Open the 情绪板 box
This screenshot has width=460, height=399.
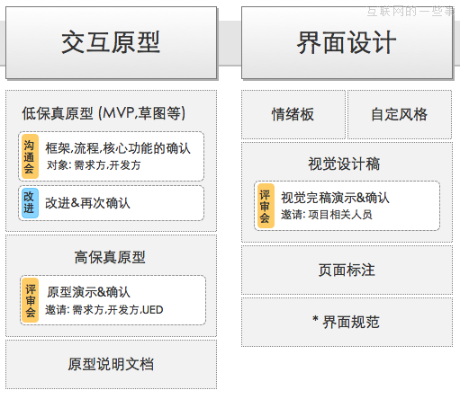click(293, 114)
